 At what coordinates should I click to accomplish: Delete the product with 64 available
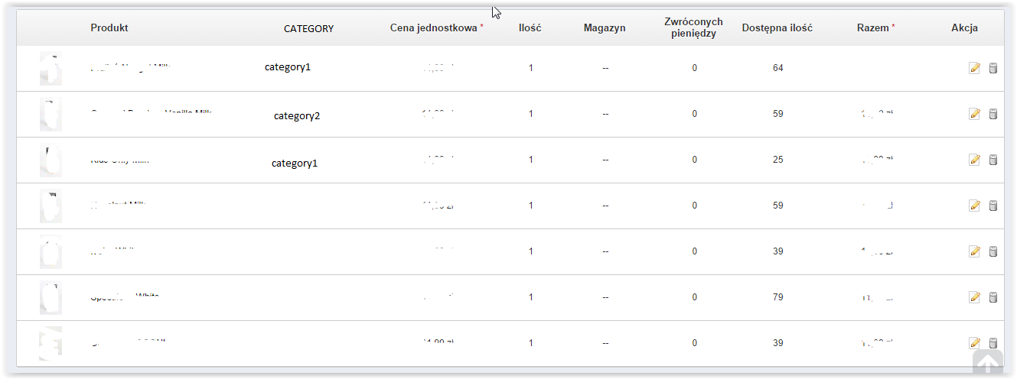point(993,68)
